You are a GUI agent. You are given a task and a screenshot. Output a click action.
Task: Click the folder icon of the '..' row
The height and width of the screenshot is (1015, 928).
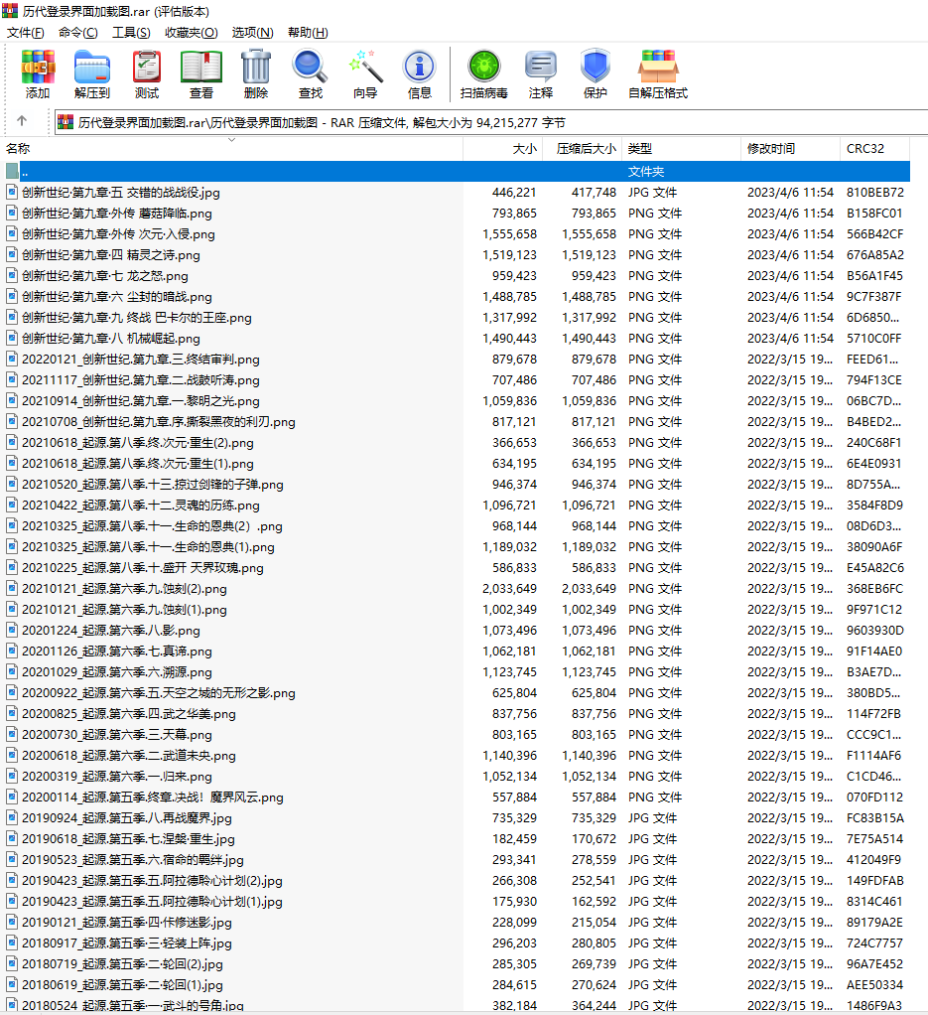(x=12, y=172)
